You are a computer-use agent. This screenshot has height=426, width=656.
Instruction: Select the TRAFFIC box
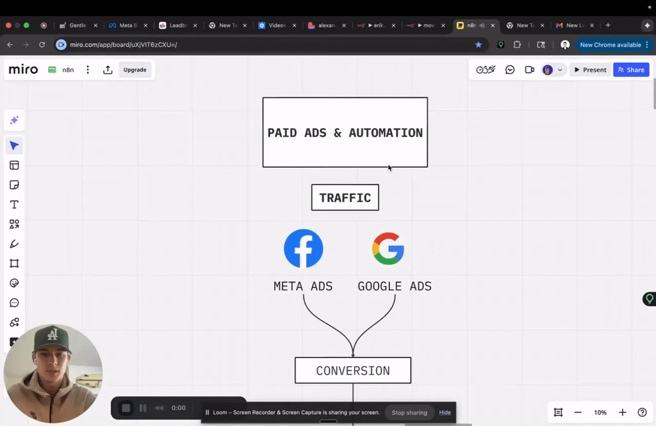[x=345, y=198]
